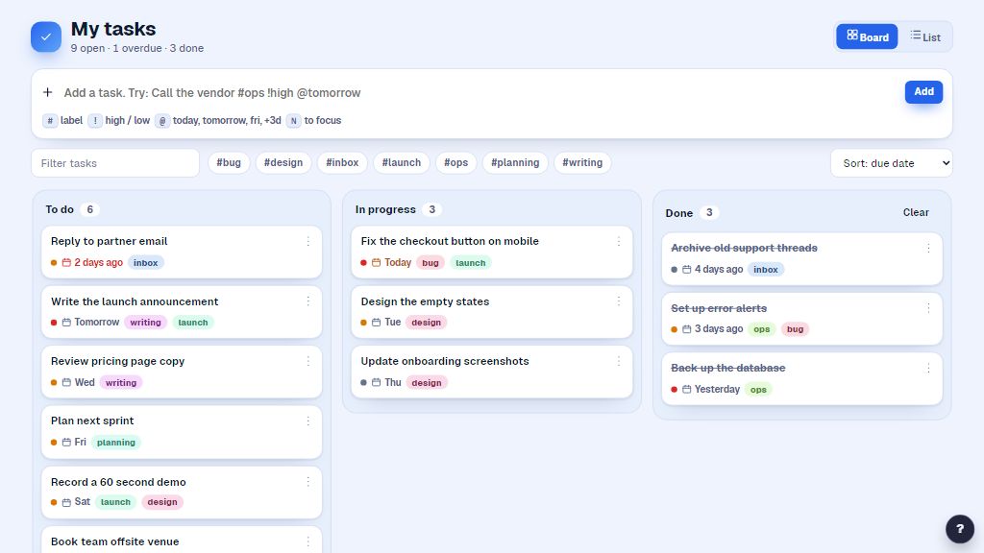Select the Set up error alerts task title
984x553 pixels.
[x=719, y=308]
